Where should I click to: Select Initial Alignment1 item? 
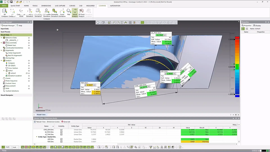pyautogui.click(x=14, y=53)
